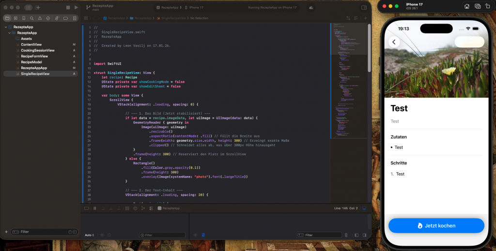Screen dimensions: 496x251
Task: Rotate the Simulator device icon
Action: click(488, 6)
